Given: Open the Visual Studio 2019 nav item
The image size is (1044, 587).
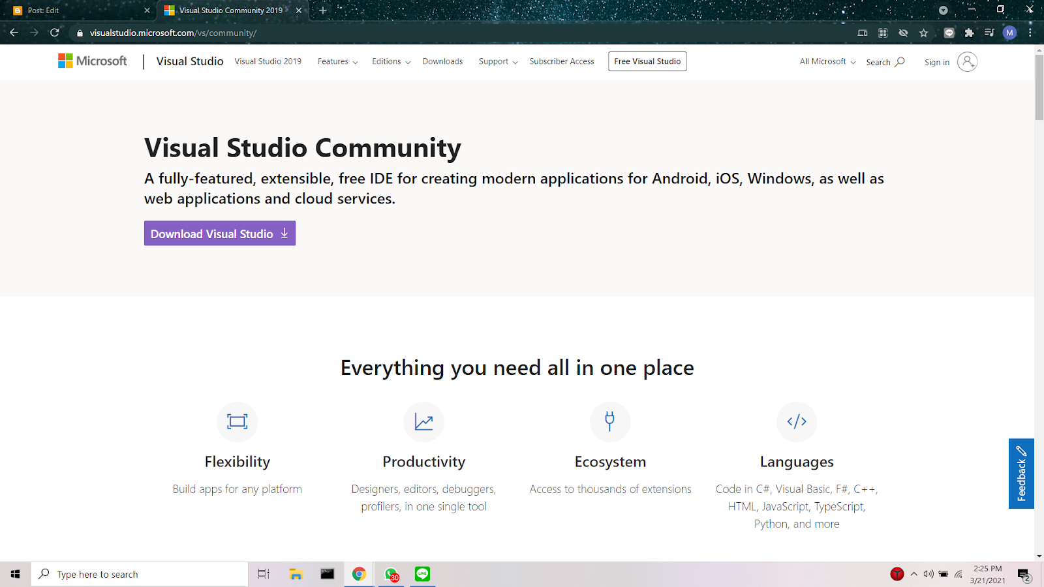Looking at the screenshot, I should (x=268, y=61).
